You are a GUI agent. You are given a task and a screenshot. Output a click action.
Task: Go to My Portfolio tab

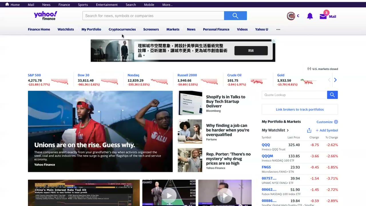[x=91, y=29]
